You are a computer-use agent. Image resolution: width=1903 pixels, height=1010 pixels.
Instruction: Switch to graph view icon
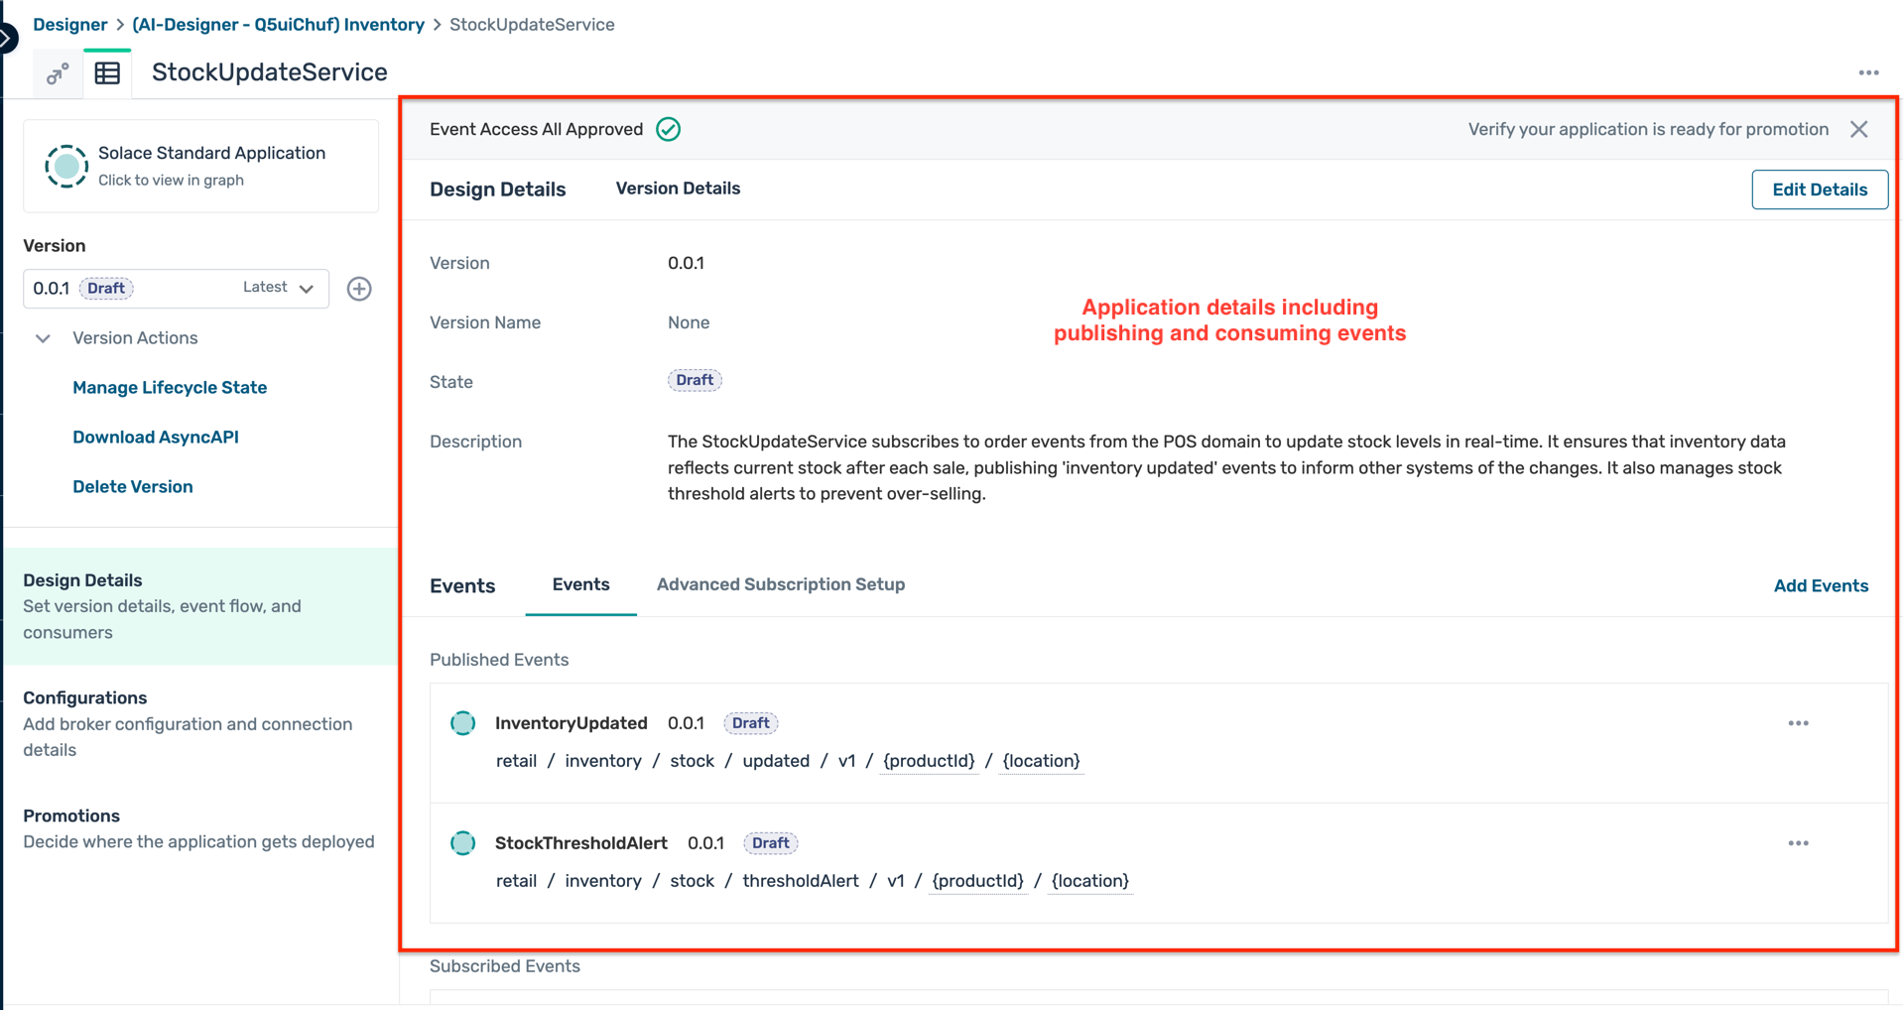[58, 73]
